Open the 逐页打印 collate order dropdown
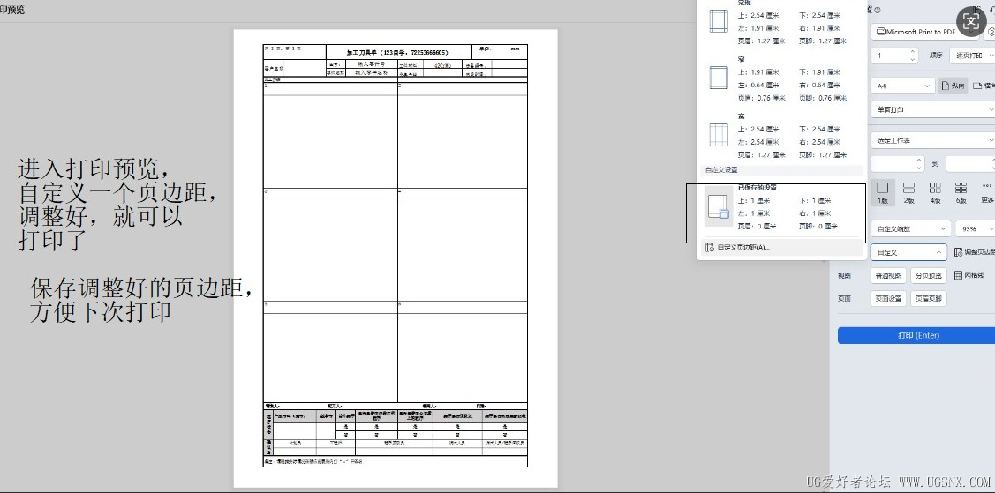This screenshot has width=995, height=493. [x=972, y=56]
